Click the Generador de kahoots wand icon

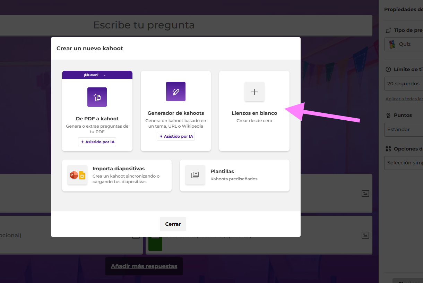(x=176, y=92)
